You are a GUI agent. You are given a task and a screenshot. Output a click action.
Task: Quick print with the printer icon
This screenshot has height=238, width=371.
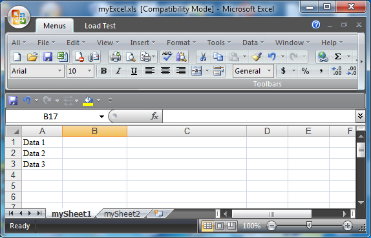tap(116, 57)
